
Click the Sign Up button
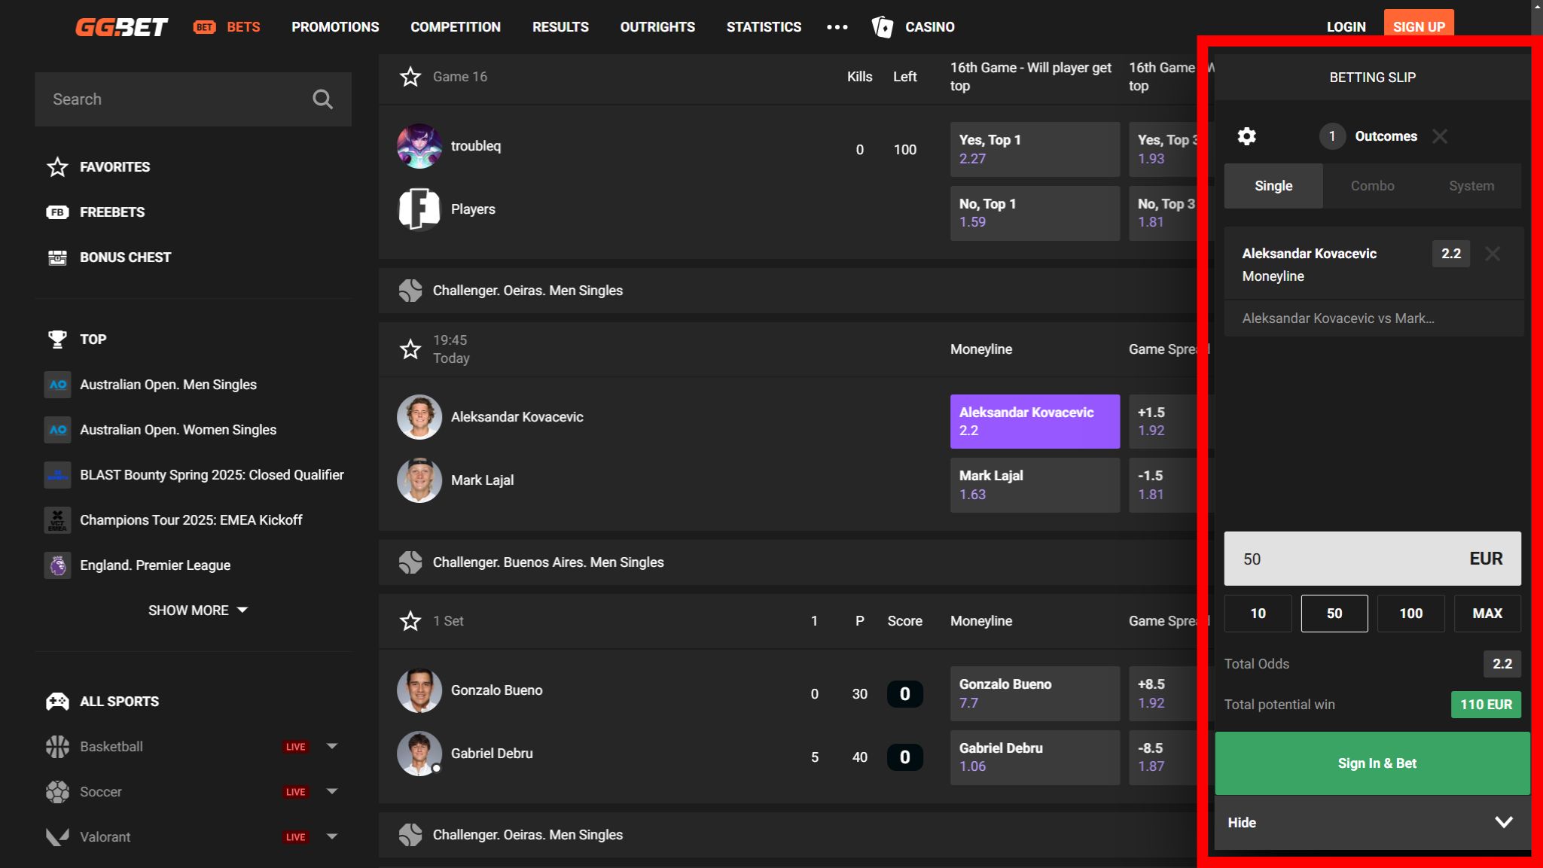pyautogui.click(x=1419, y=26)
